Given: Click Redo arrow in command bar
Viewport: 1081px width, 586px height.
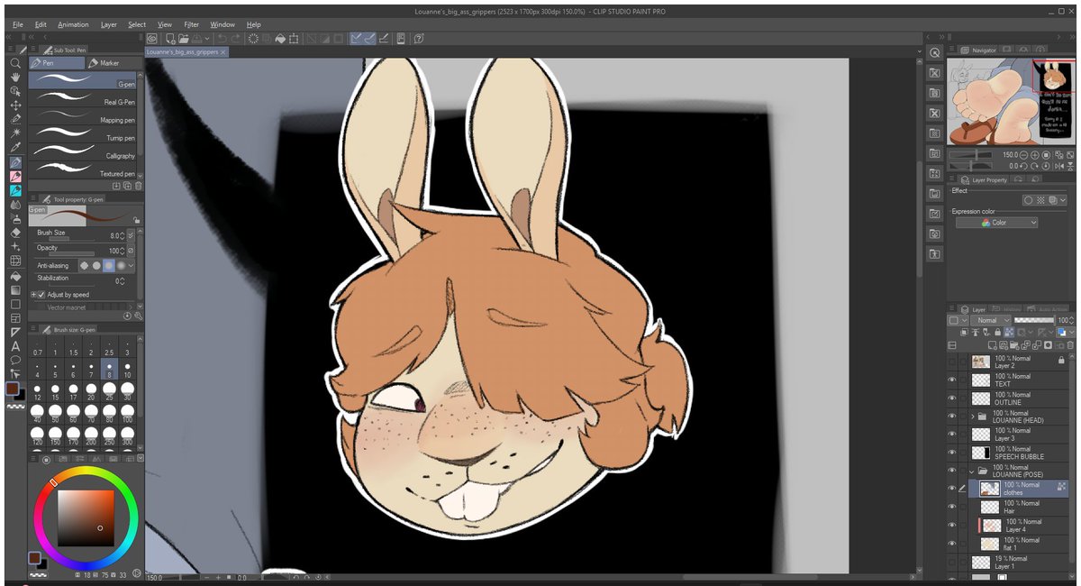Looking at the screenshot, I should (x=235, y=39).
